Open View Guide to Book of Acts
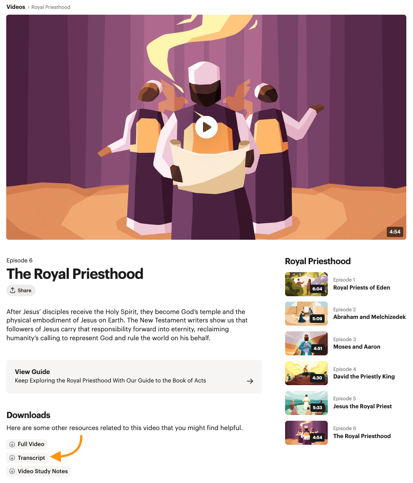413x483 pixels. pyautogui.click(x=134, y=376)
